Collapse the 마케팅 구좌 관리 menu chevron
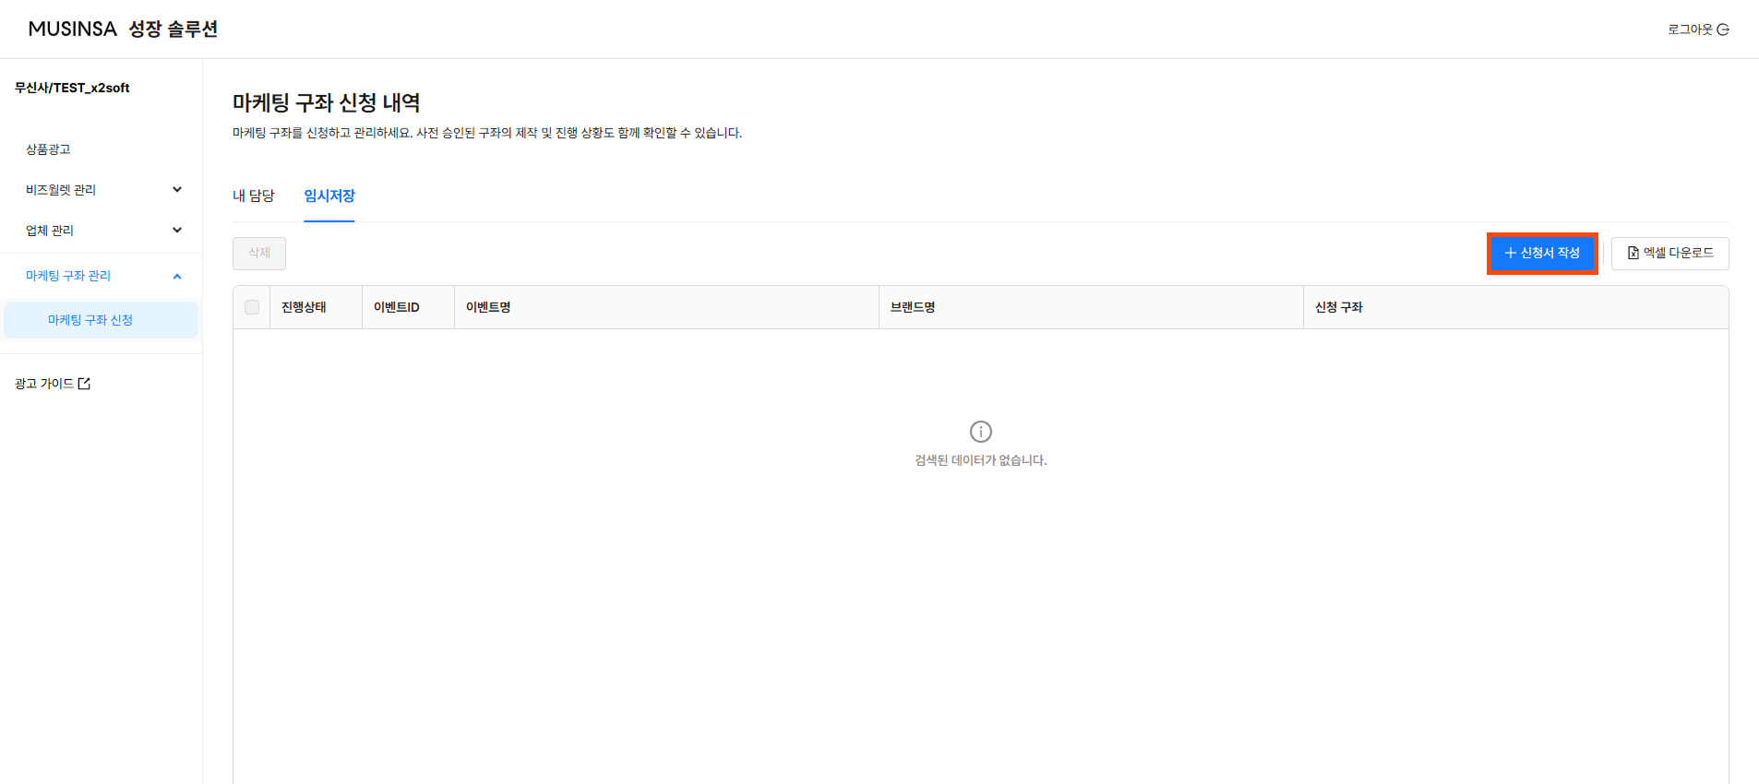This screenshot has width=1759, height=784. click(x=177, y=276)
